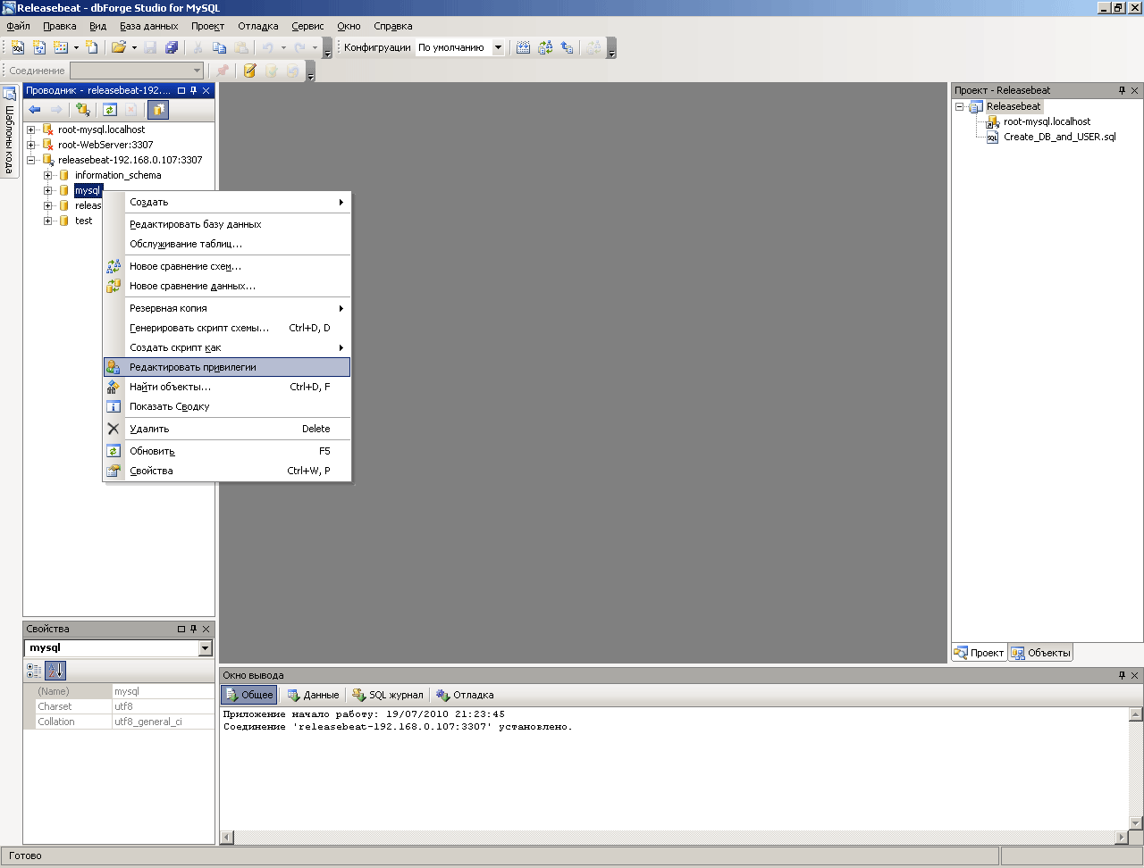
Task: Open the Отладка menu in menu bar
Action: pos(258,26)
